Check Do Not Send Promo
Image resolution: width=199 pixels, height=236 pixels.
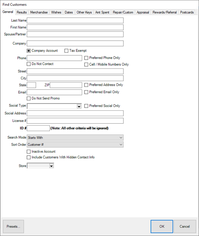[x=29, y=98]
